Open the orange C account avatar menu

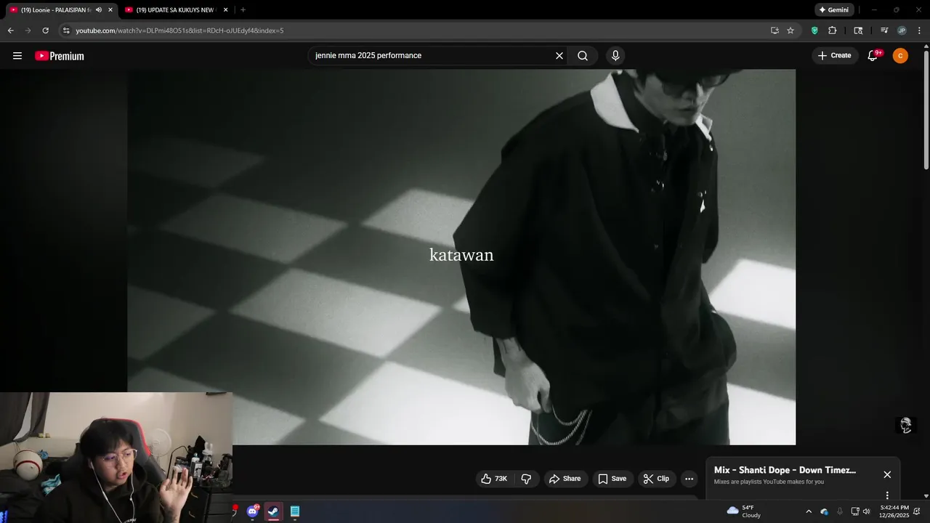click(900, 56)
